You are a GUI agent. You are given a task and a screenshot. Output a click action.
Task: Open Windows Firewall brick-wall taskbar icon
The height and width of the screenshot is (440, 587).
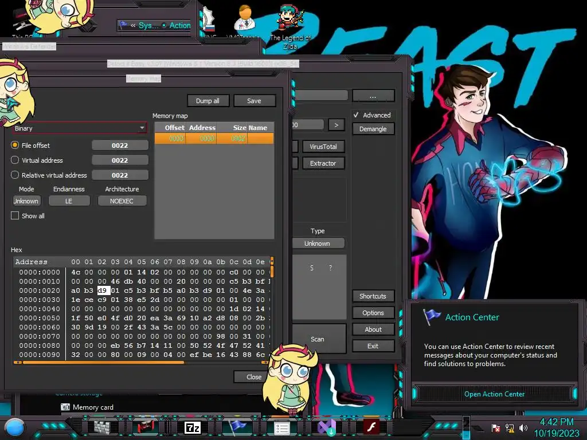coord(102,427)
